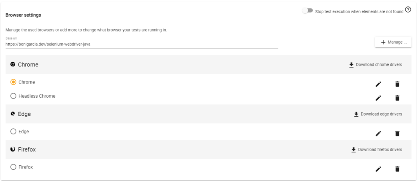This screenshot has height=182, width=418.
Task: Edit the Headless Chrome entry
Action: 378,98
